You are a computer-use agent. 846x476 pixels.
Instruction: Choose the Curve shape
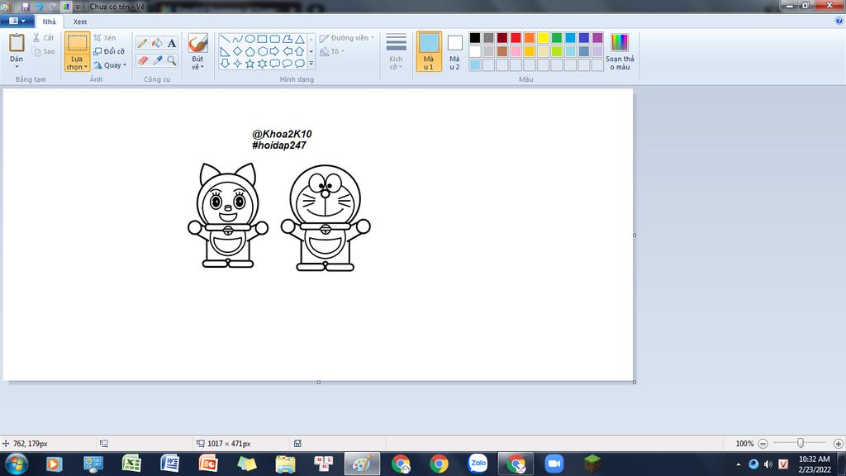click(237, 40)
